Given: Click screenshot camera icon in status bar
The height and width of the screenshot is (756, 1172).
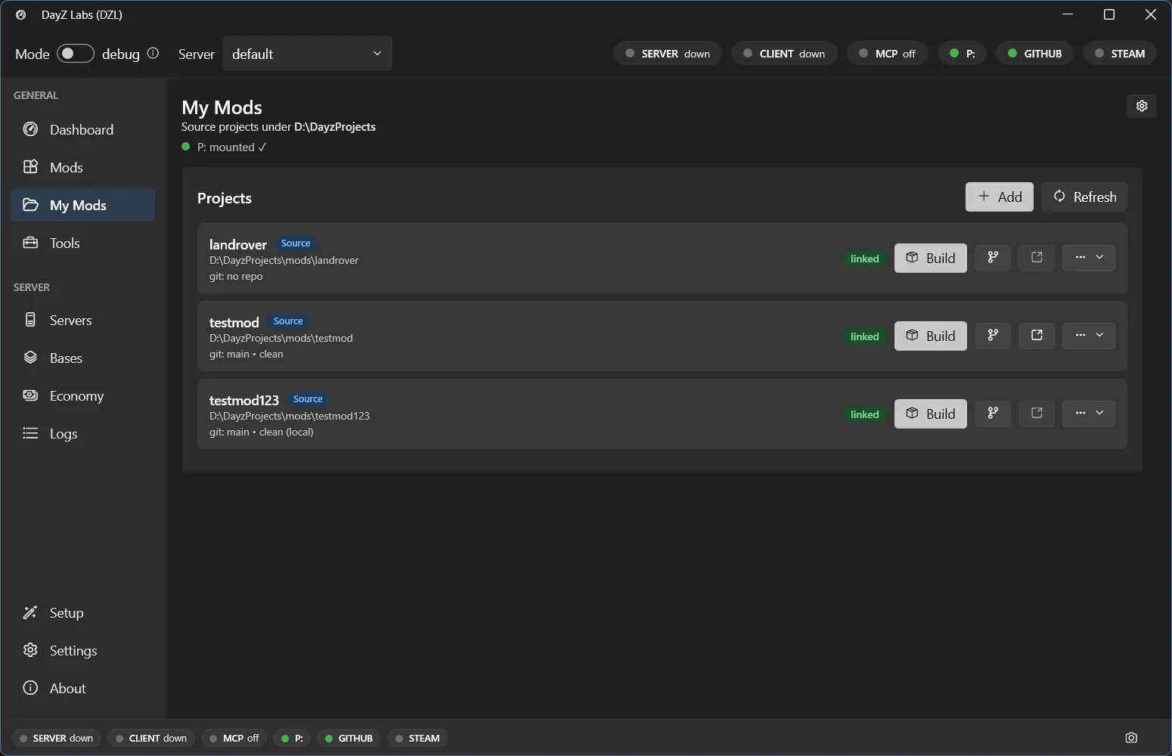Looking at the screenshot, I should click(x=1131, y=738).
